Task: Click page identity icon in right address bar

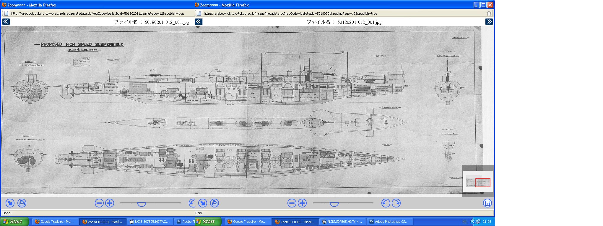Action: pyautogui.click(x=199, y=13)
